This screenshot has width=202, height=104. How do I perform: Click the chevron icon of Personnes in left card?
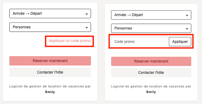click(x=87, y=27)
